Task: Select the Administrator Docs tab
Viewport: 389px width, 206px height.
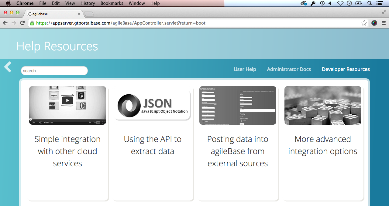Action: point(289,69)
